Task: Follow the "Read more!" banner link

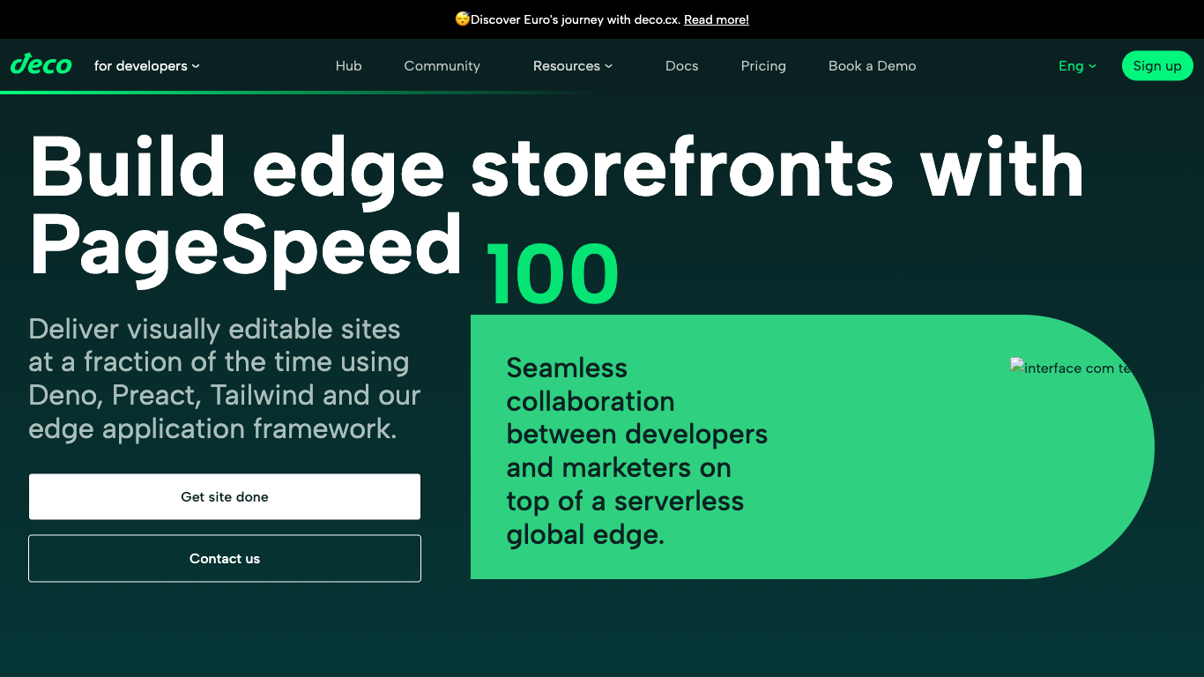Action: 717,19
